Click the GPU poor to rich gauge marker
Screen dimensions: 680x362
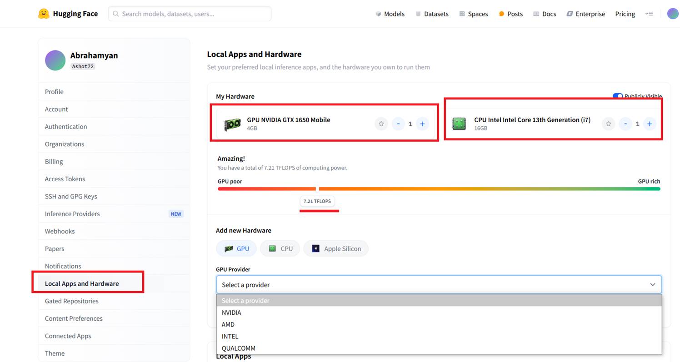pos(317,188)
